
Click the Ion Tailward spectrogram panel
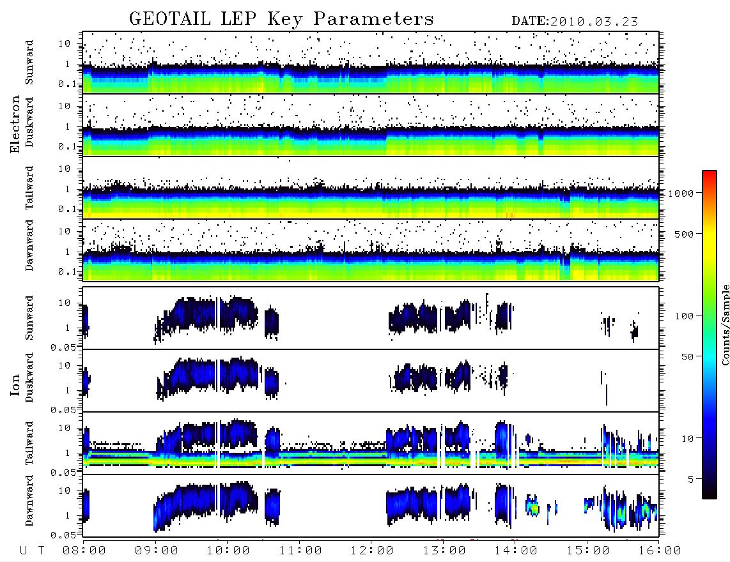pyautogui.click(x=371, y=443)
